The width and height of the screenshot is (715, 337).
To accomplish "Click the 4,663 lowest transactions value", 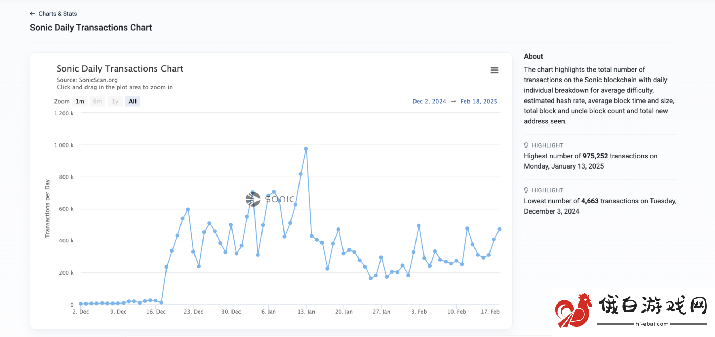I will coord(590,201).
